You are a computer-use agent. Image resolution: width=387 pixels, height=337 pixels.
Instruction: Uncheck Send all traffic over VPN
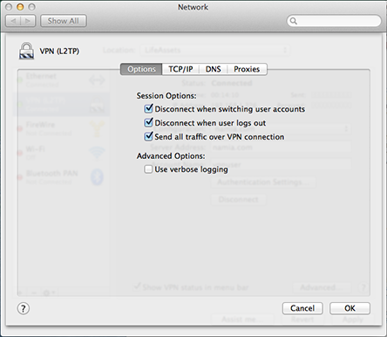(x=148, y=136)
